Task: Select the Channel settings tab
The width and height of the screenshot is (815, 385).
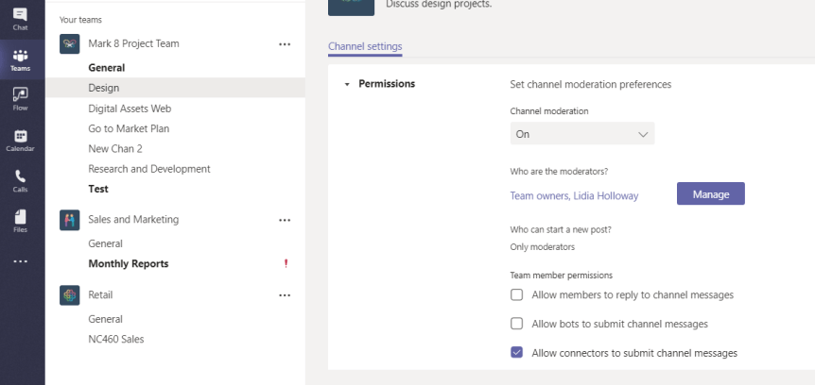Action: tap(365, 46)
